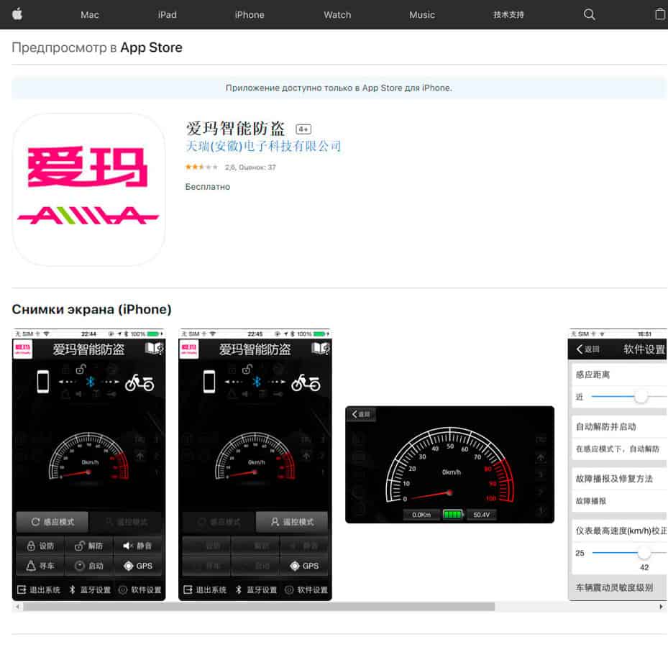Click Снимки экрана (iPhone) heading
The image size is (668, 647).
point(91,309)
